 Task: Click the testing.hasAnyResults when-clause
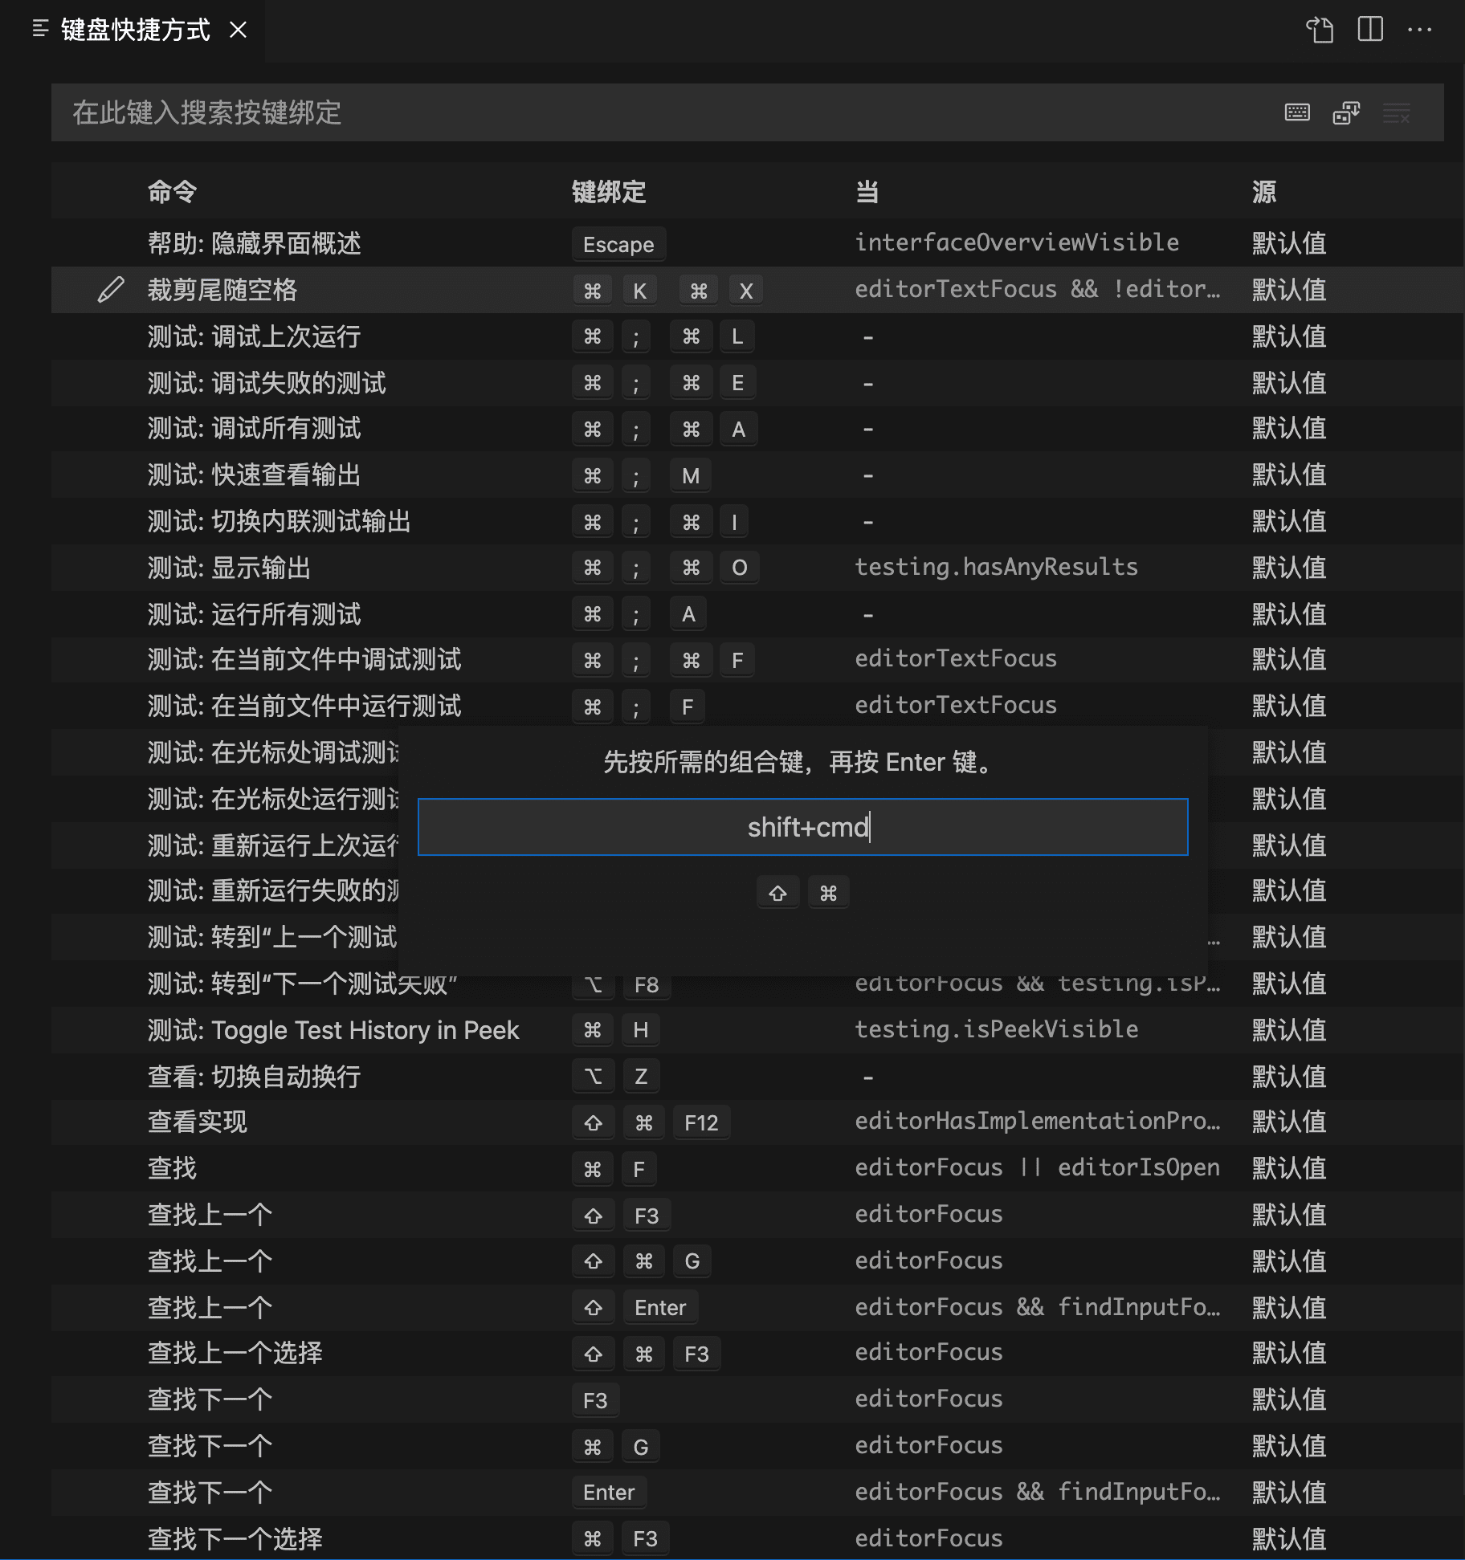996,567
